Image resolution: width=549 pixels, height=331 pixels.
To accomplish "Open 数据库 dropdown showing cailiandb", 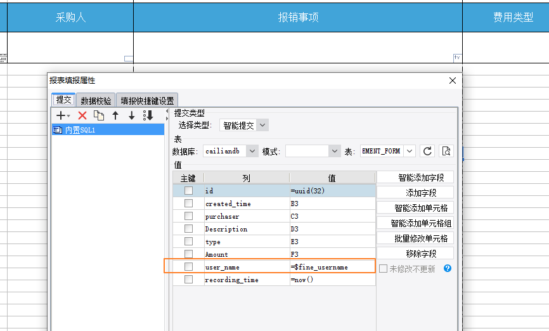I will point(230,151).
